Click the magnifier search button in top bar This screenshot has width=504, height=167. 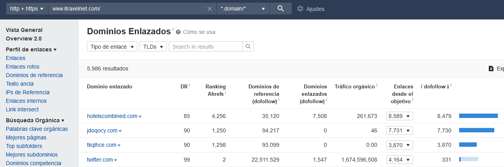click(280, 9)
